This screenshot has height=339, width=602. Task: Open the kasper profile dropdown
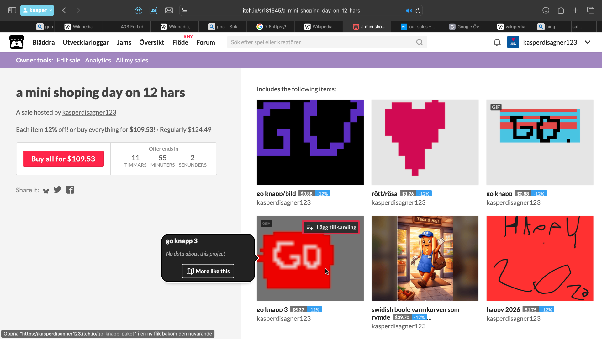(x=37, y=10)
